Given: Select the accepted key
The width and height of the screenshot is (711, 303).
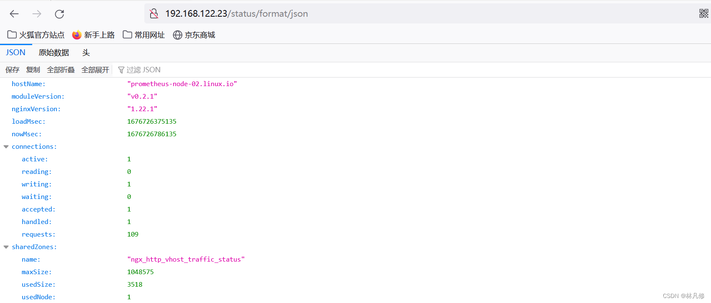Looking at the screenshot, I should tap(38, 209).
